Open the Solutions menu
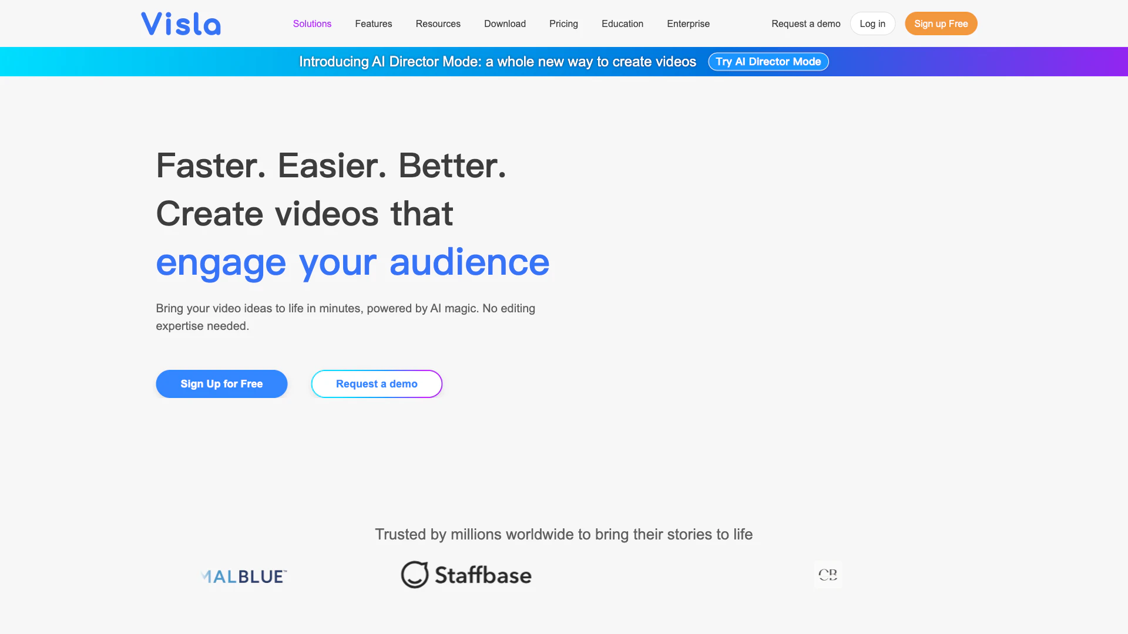 312,23
